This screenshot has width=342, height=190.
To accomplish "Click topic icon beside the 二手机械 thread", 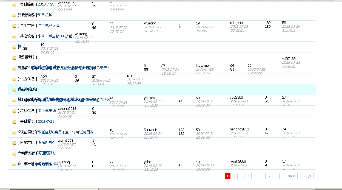I will pos(14,15).
